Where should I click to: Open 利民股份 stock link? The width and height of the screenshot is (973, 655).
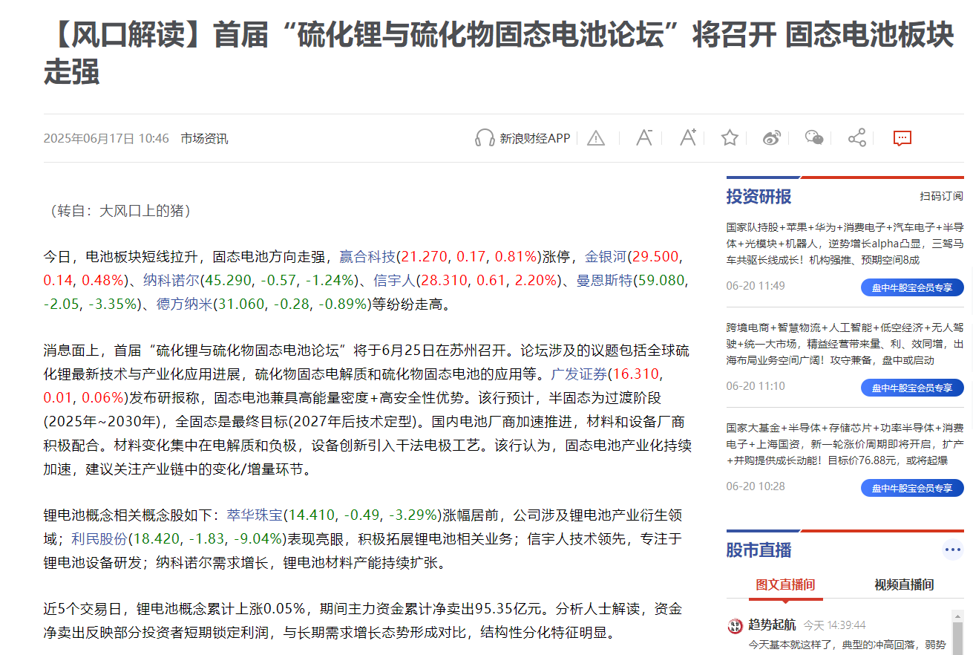(100, 538)
